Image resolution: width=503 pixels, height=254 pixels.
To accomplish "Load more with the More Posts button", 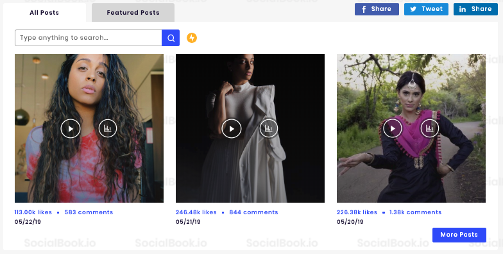I will [x=459, y=235].
